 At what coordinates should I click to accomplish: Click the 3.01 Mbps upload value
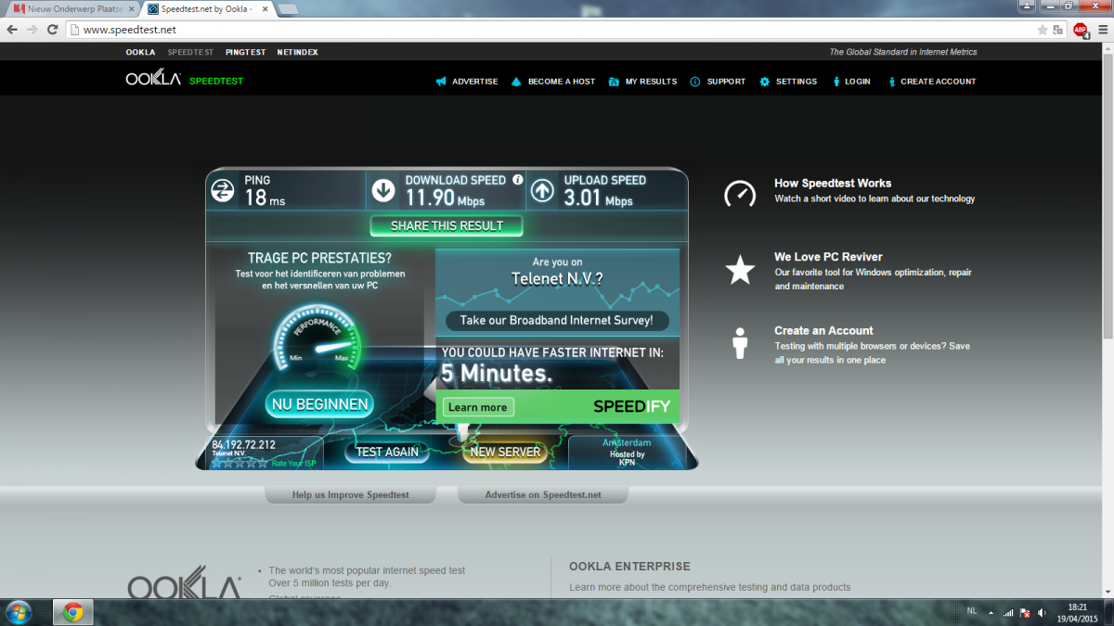[598, 198]
